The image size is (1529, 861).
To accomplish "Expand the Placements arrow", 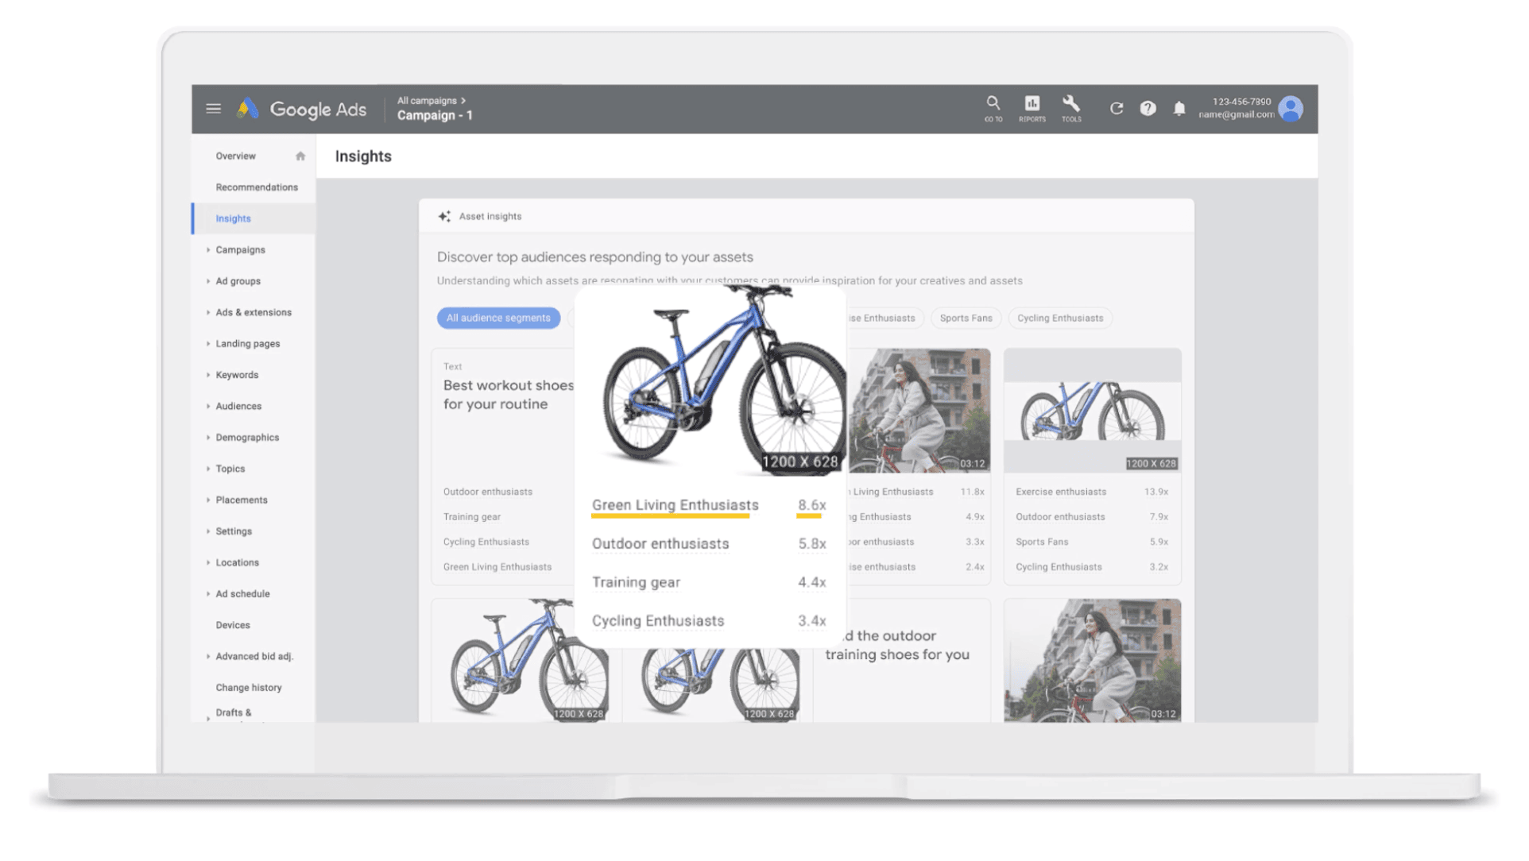I will [208, 500].
